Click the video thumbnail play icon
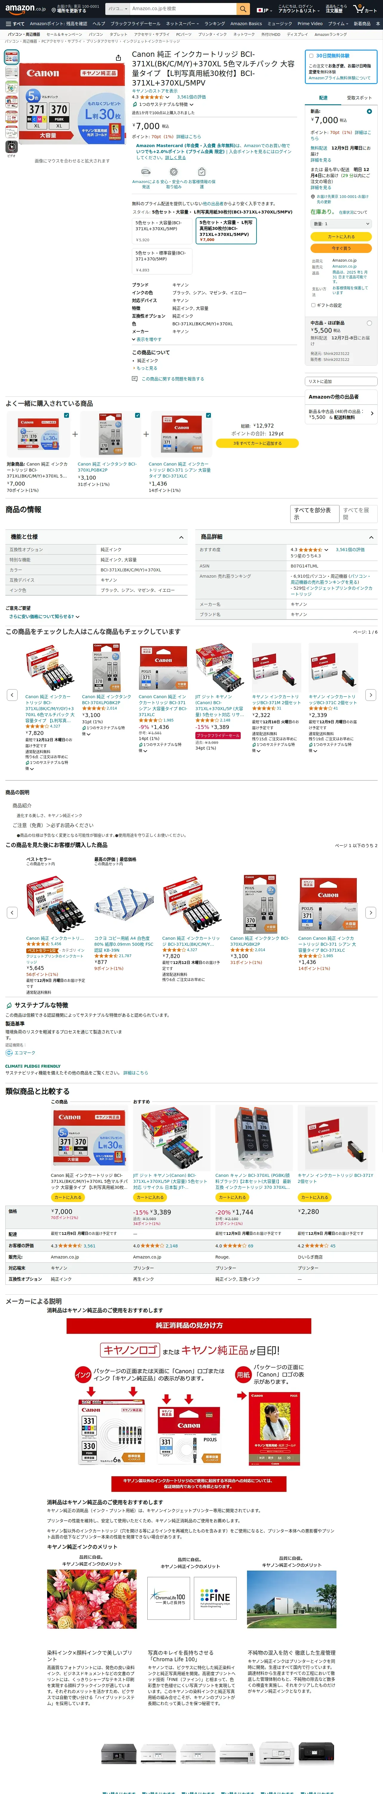 [x=12, y=147]
